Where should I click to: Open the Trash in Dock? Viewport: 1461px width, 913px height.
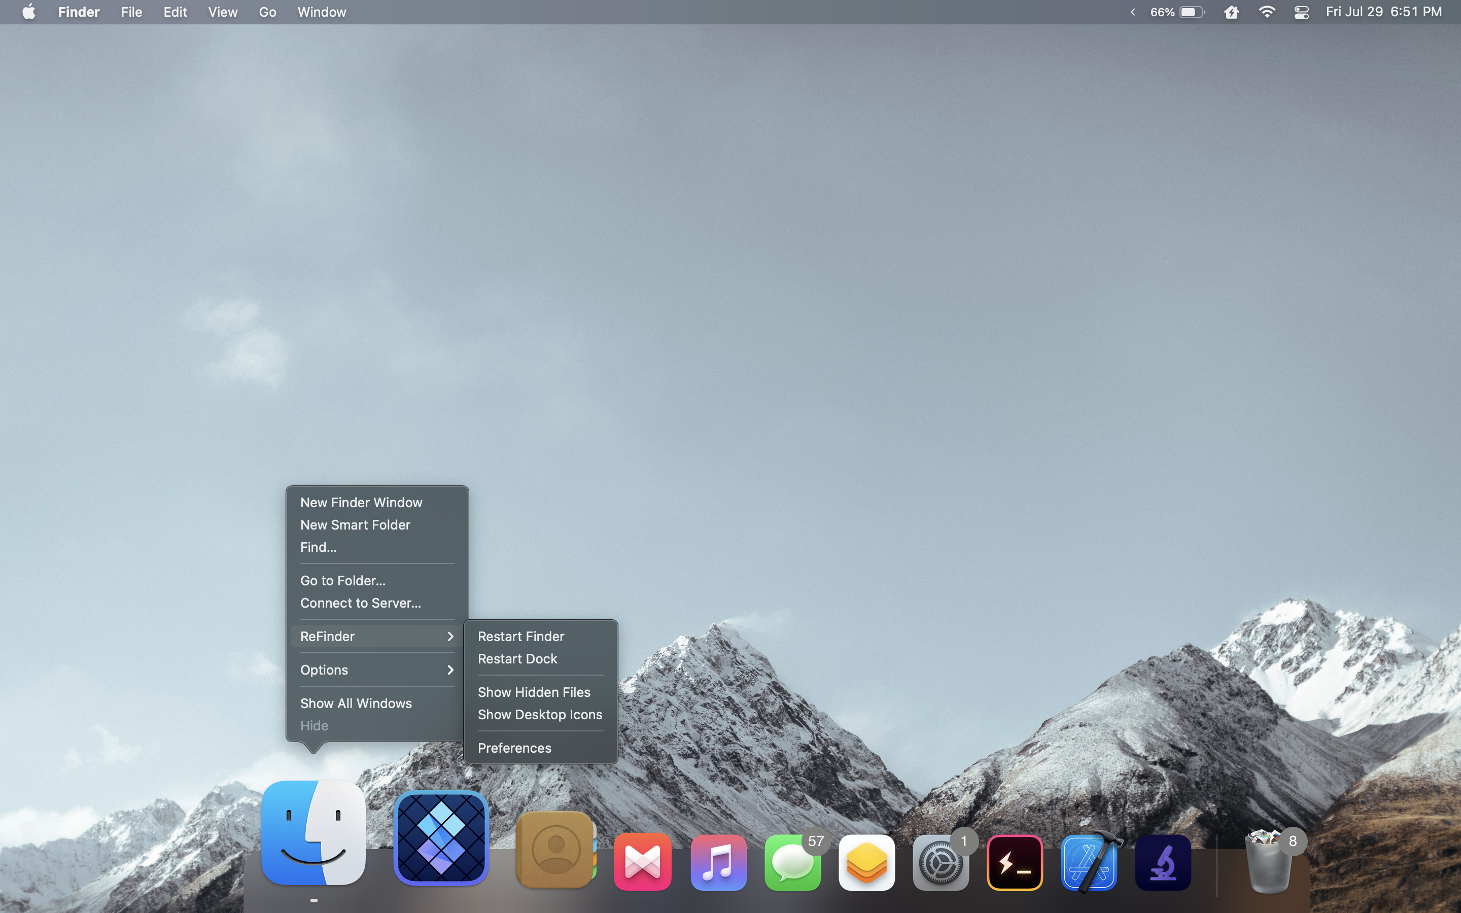pos(1268,862)
